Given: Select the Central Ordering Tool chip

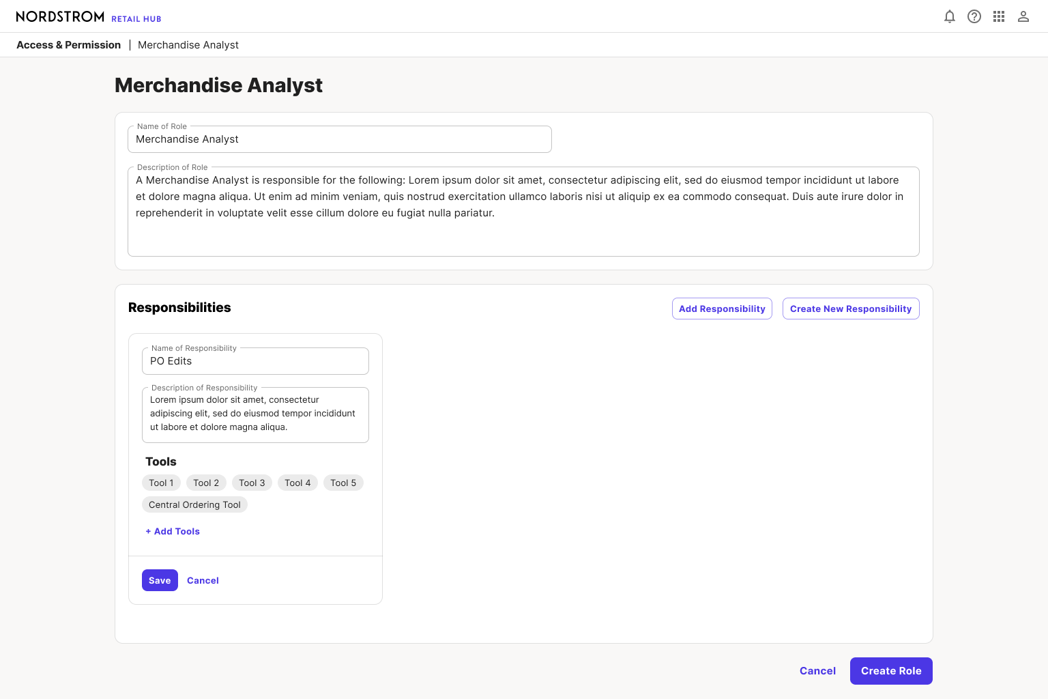Looking at the screenshot, I should tap(194, 504).
